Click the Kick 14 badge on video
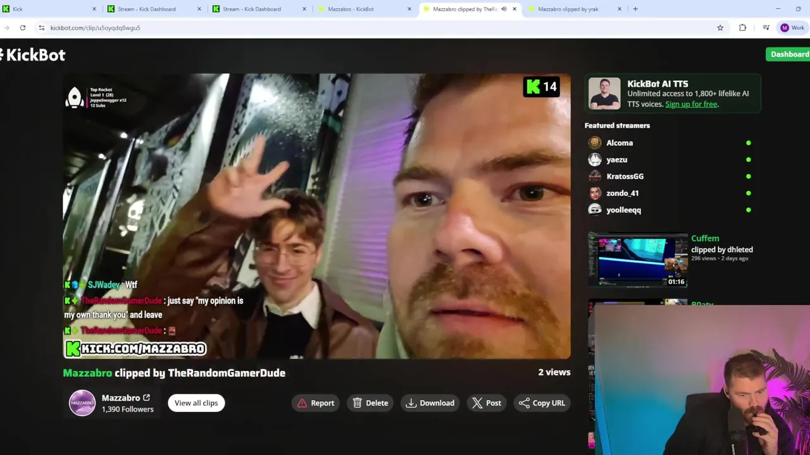The width and height of the screenshot is (810, 455). click(x=541, y=87)
